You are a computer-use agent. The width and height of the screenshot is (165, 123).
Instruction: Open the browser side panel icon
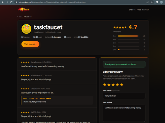pos(157,2)
